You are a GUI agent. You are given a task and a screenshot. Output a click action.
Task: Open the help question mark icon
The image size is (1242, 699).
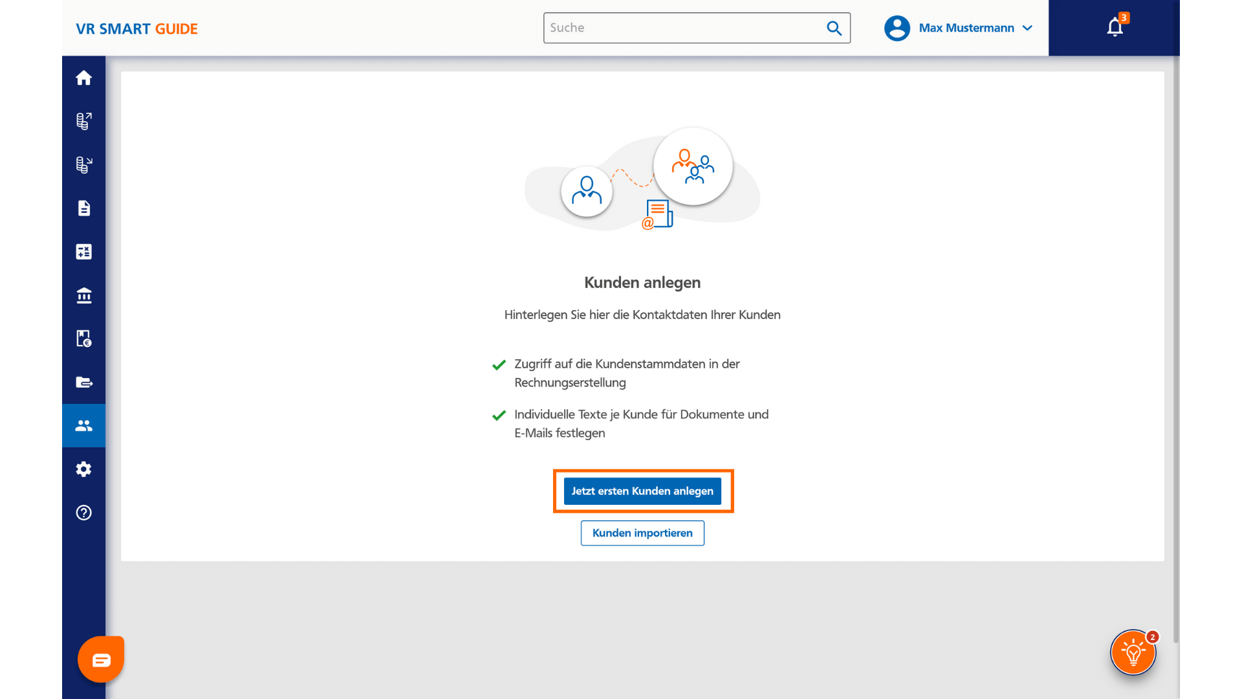coord(83,513)
